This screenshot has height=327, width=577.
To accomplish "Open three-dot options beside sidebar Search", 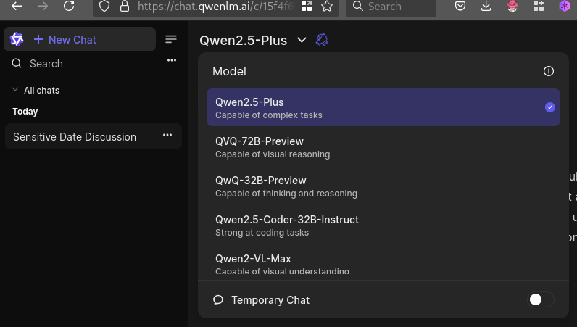I will [x=172, y=60].
